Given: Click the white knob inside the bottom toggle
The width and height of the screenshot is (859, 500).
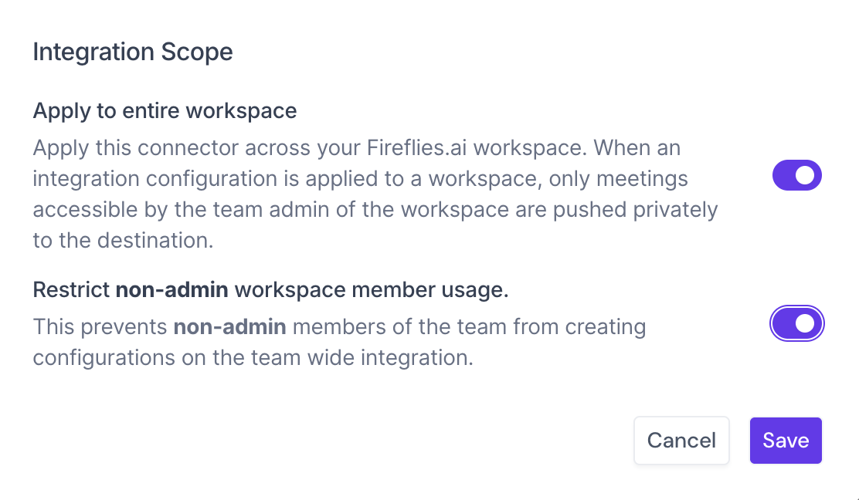Looking at the screenshot, I should (806, 323).
